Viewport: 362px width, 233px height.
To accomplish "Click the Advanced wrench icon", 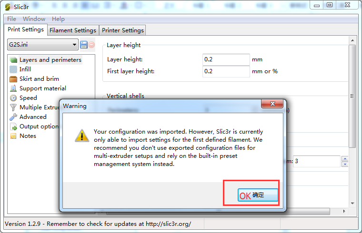I will pyautogui.click(x=13, y=117).
